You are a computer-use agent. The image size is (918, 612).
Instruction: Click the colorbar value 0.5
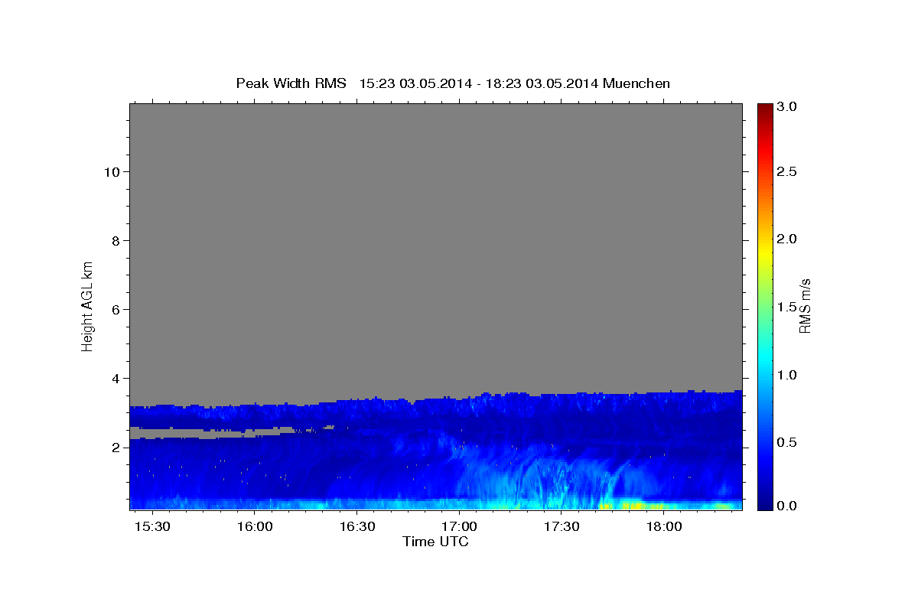tap(788, 442)
